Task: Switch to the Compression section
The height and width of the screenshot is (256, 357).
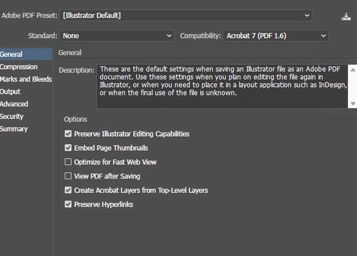Action: click(19, 67)
